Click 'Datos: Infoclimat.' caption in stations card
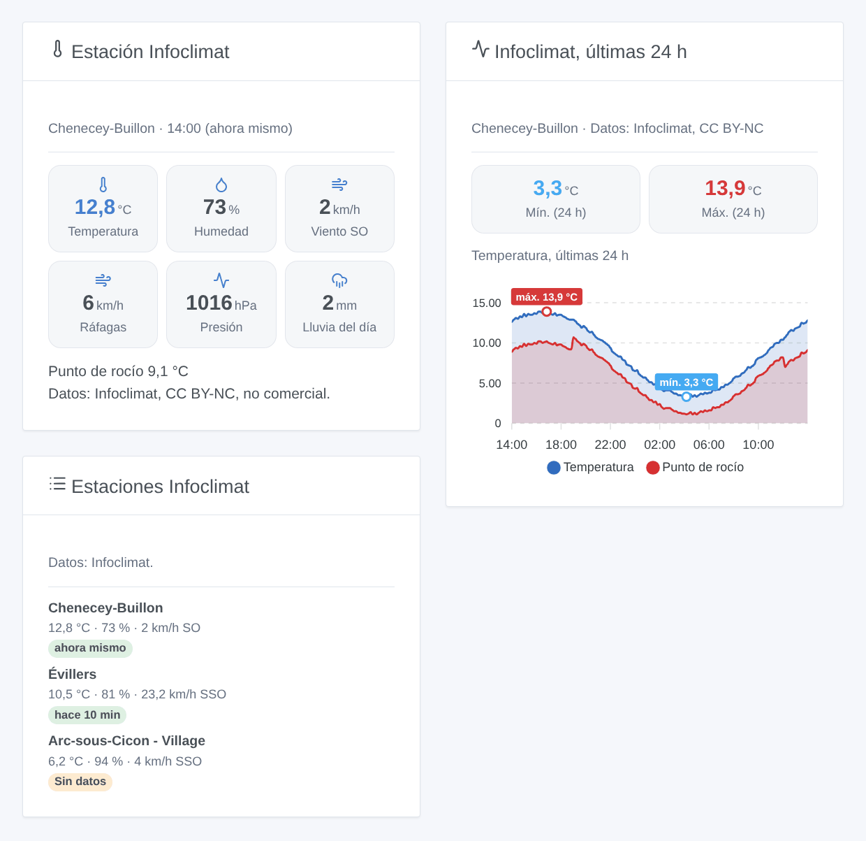Screen dimensions: 866x841 coord(101,563)
